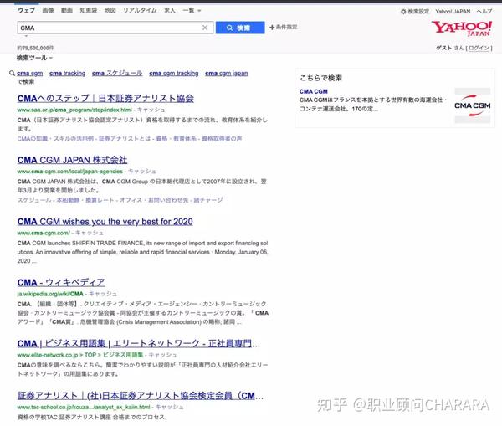Open the 条件指定 plus option
Image resolution: width=502 pixels, height=426 pixels.
[x=284, y=28]
